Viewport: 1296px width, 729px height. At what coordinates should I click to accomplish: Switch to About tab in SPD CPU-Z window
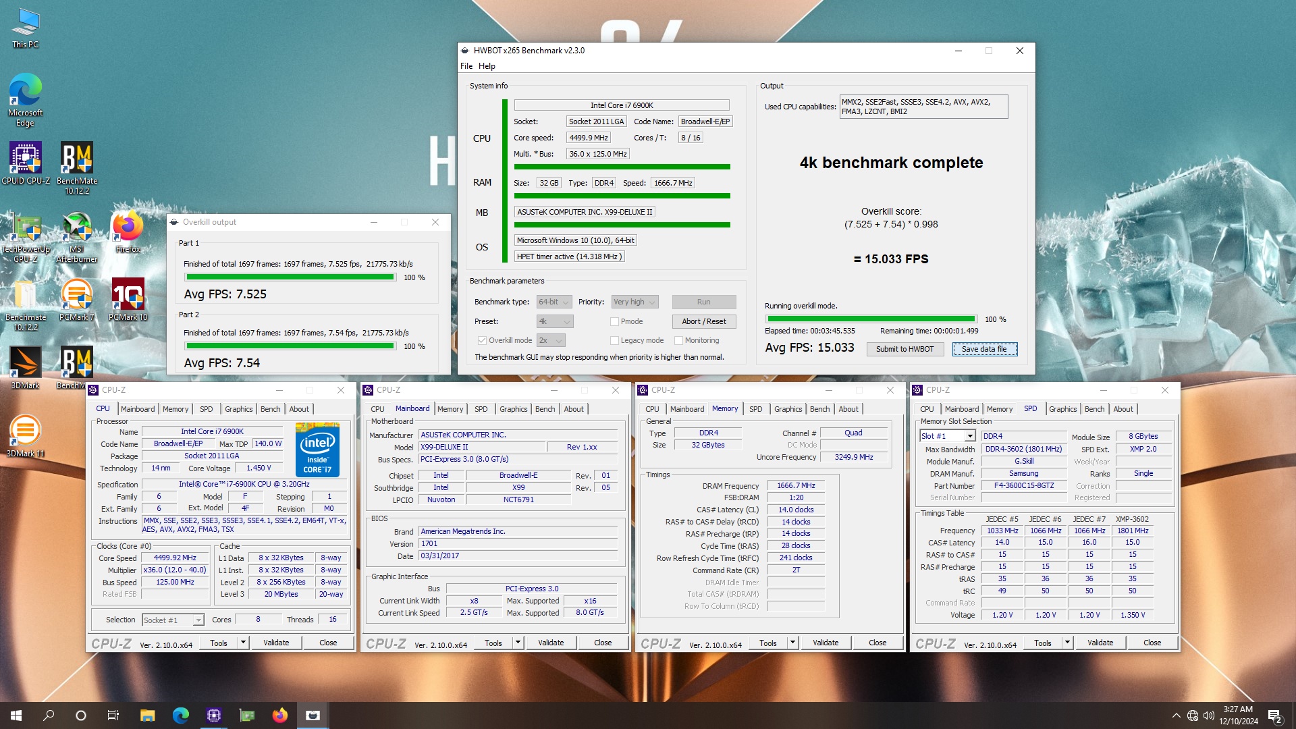click(x=1123, y=409)
